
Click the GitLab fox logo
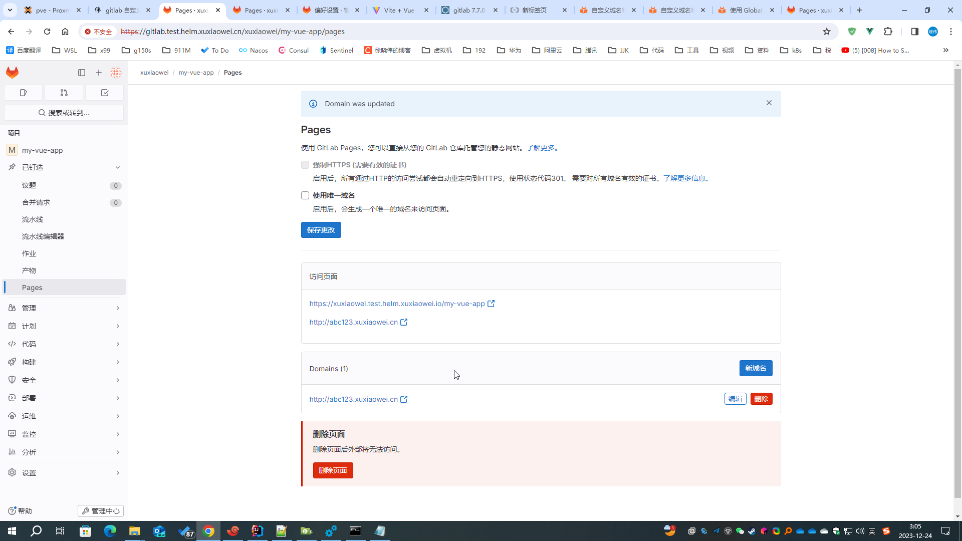[x=12, y=73]
